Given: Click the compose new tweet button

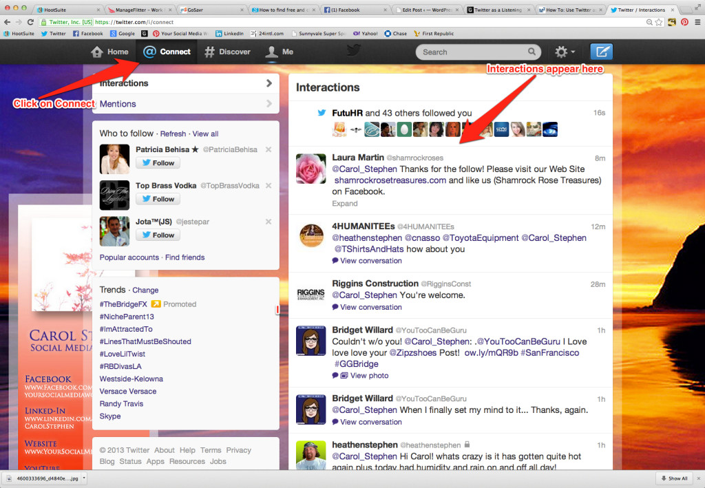Looking at the screenshot, I should pyautogui.click(x=601, y=52).
